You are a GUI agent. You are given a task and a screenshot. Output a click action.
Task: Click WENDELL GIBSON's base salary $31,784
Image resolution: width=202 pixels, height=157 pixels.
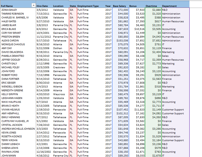point(123,87)
